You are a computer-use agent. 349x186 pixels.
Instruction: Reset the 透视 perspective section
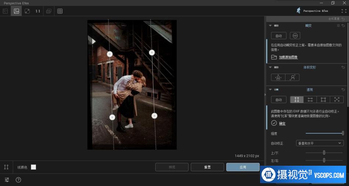tap(343, 90)
